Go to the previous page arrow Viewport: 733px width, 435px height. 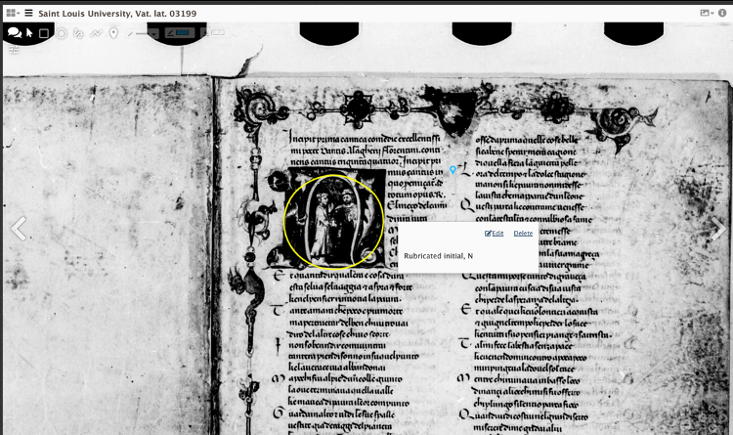coord(19,229)
